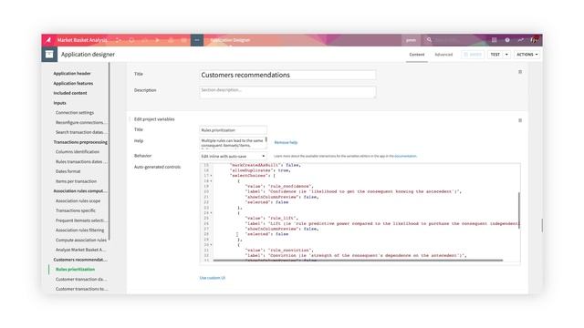
Task: Click the Dataiku bird logo
Action: 48,40
